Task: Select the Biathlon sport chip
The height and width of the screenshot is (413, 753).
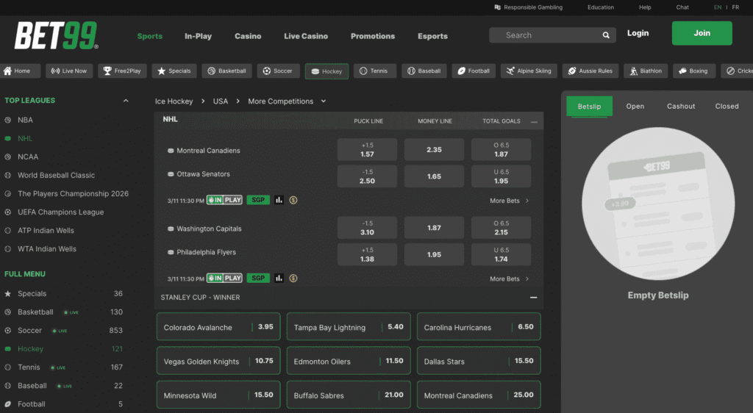Action: pos(646,71)
